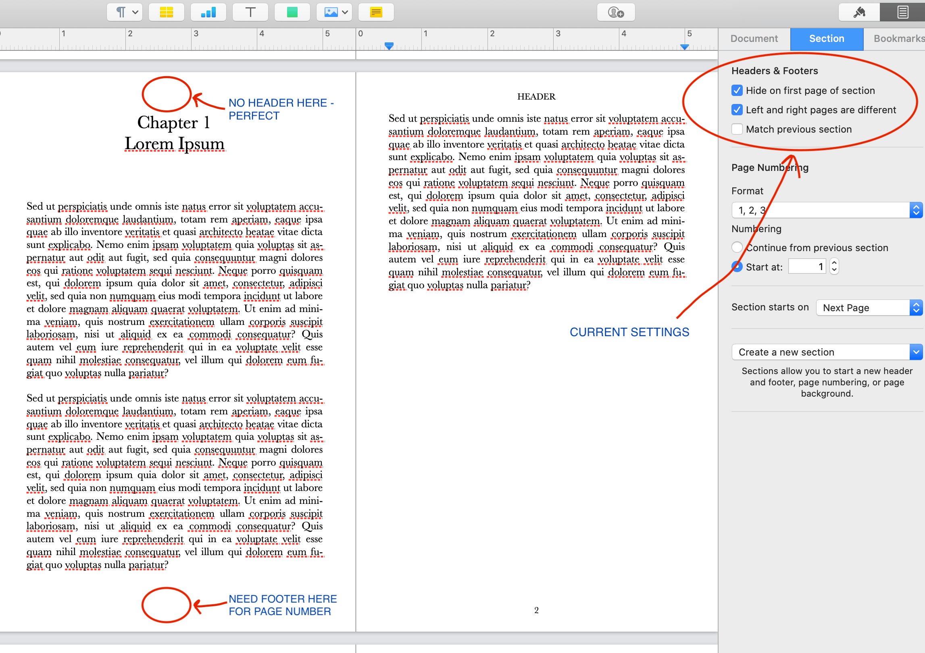Select Continue from previous section
Screen dimensions: 925x653
coord(737,247)
